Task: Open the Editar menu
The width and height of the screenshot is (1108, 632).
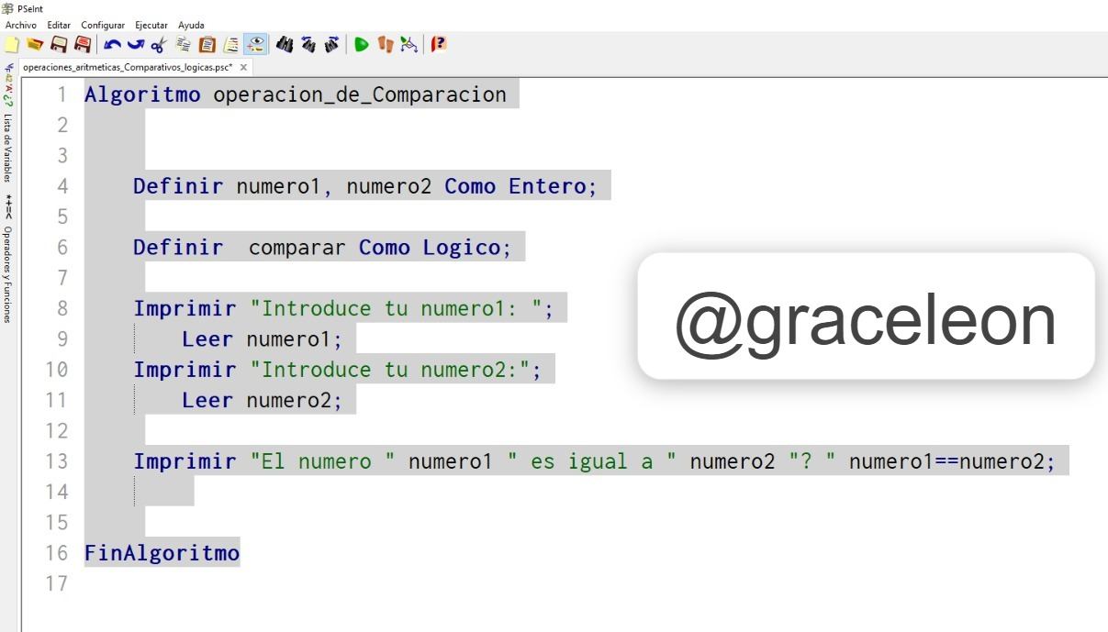Action: pos(59,25)
